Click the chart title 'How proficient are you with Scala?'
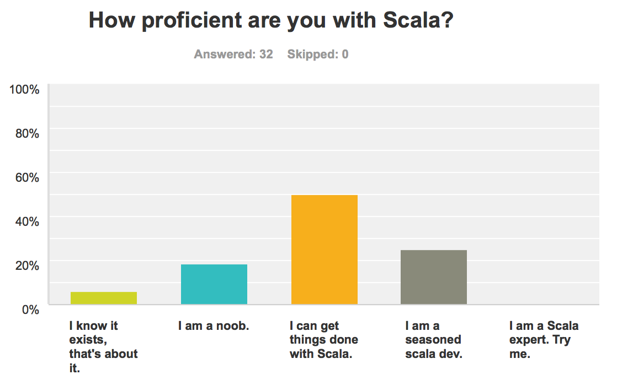 (271, 21)
